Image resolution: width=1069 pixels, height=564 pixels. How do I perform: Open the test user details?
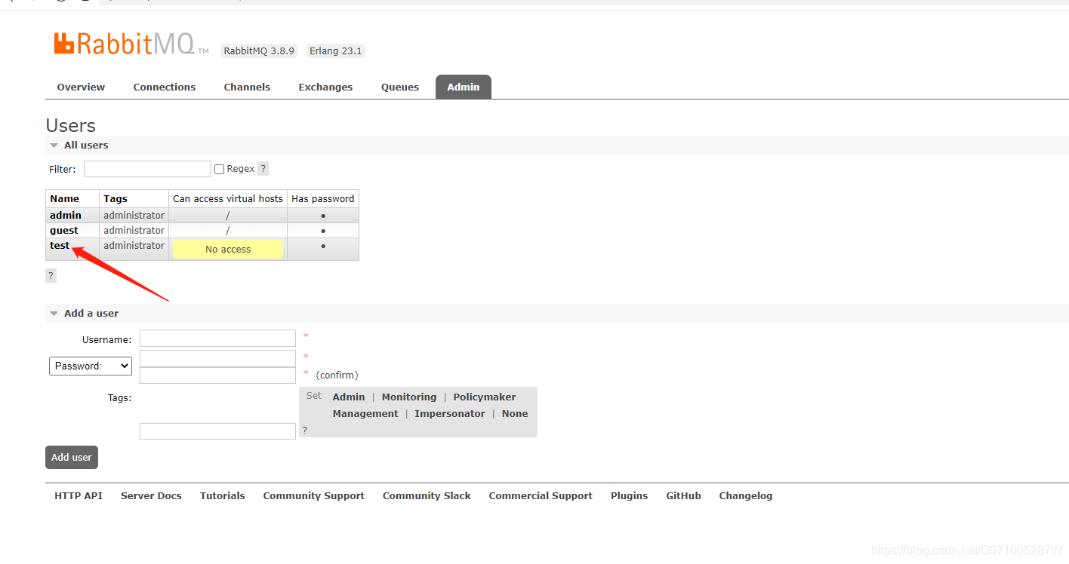(60, 245)
